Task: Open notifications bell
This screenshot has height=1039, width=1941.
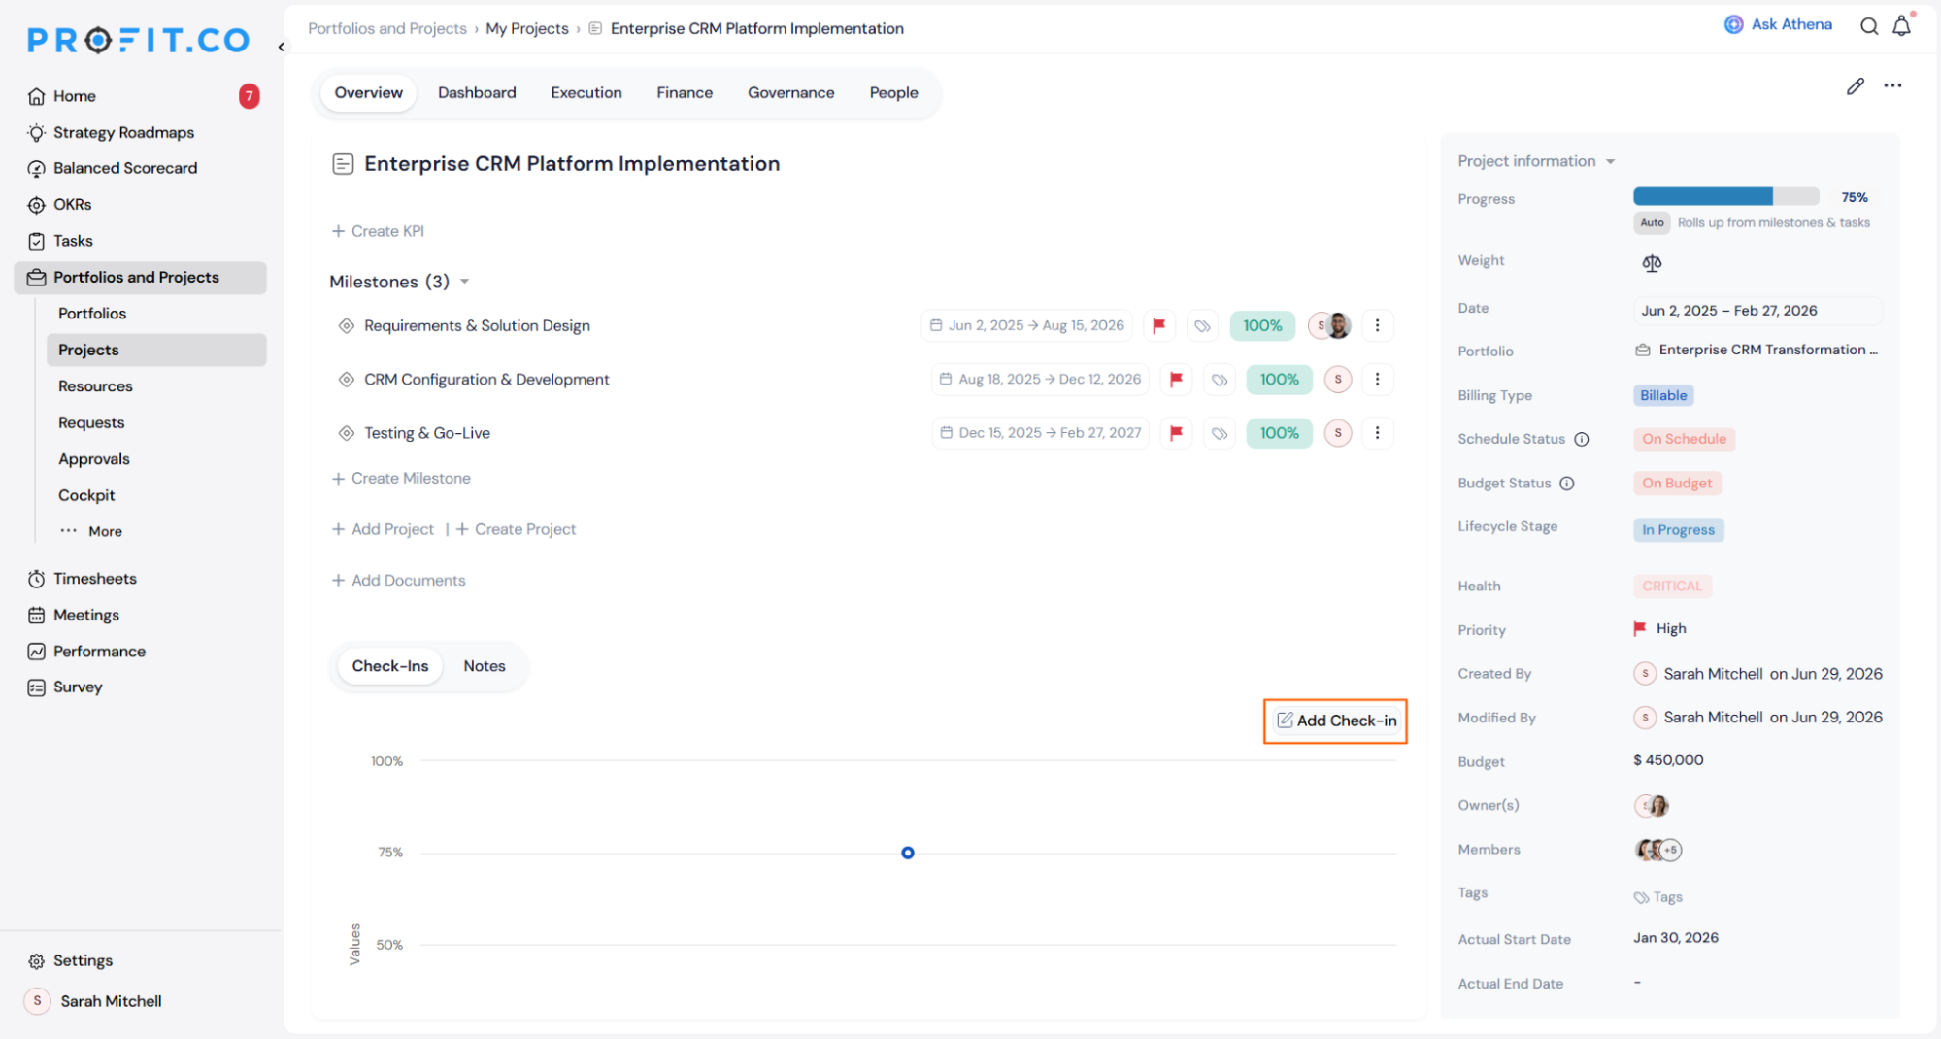Action: click(1901, 26)
